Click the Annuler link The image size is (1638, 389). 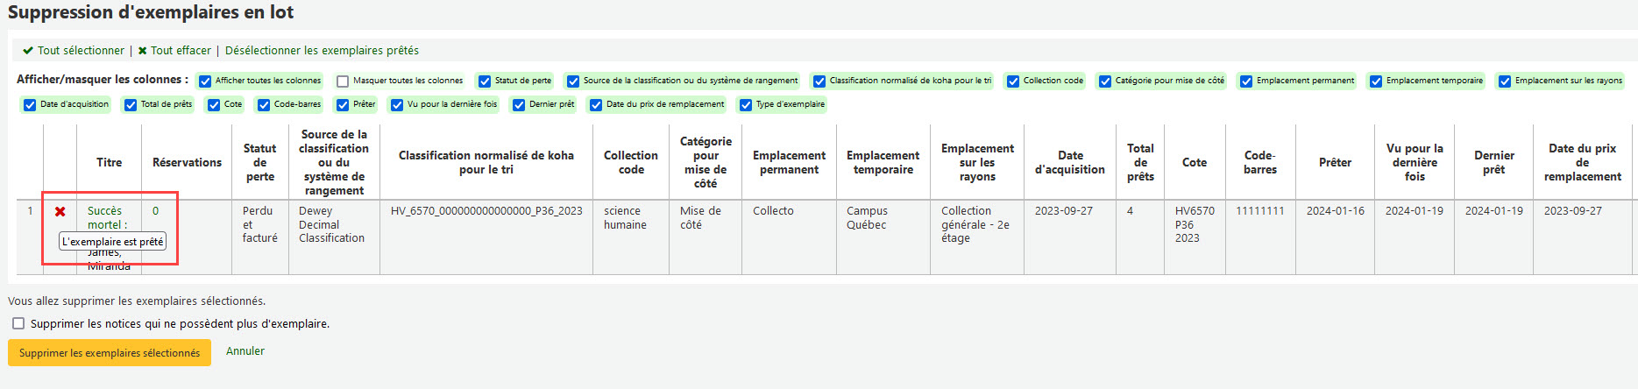245,351
